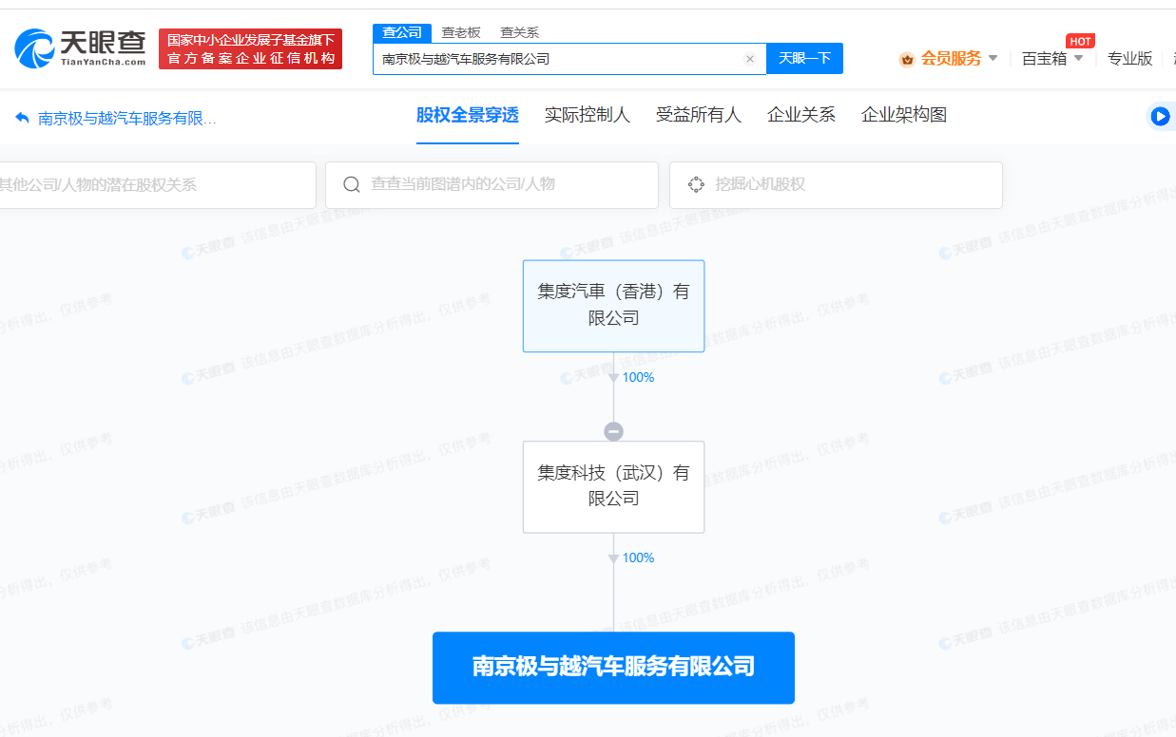
Task: Go to the 企业关系 tab
Action: pos(800,115)
